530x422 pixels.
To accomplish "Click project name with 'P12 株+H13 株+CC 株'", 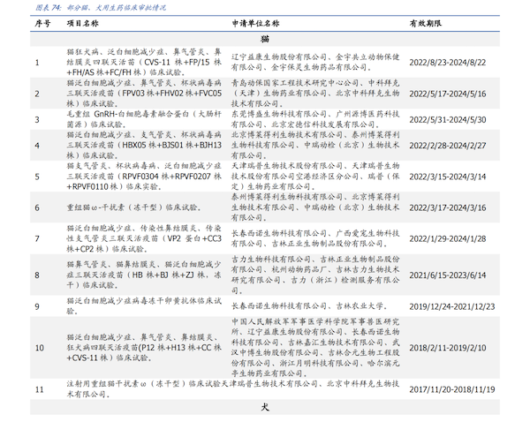I will (144, 348).
